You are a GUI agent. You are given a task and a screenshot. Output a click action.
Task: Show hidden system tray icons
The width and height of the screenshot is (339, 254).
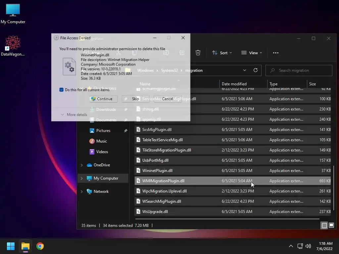pyautogui.click(x=291, y=246)
